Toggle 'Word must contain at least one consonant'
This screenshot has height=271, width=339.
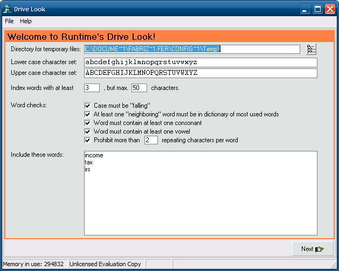(x=88, y=123)
